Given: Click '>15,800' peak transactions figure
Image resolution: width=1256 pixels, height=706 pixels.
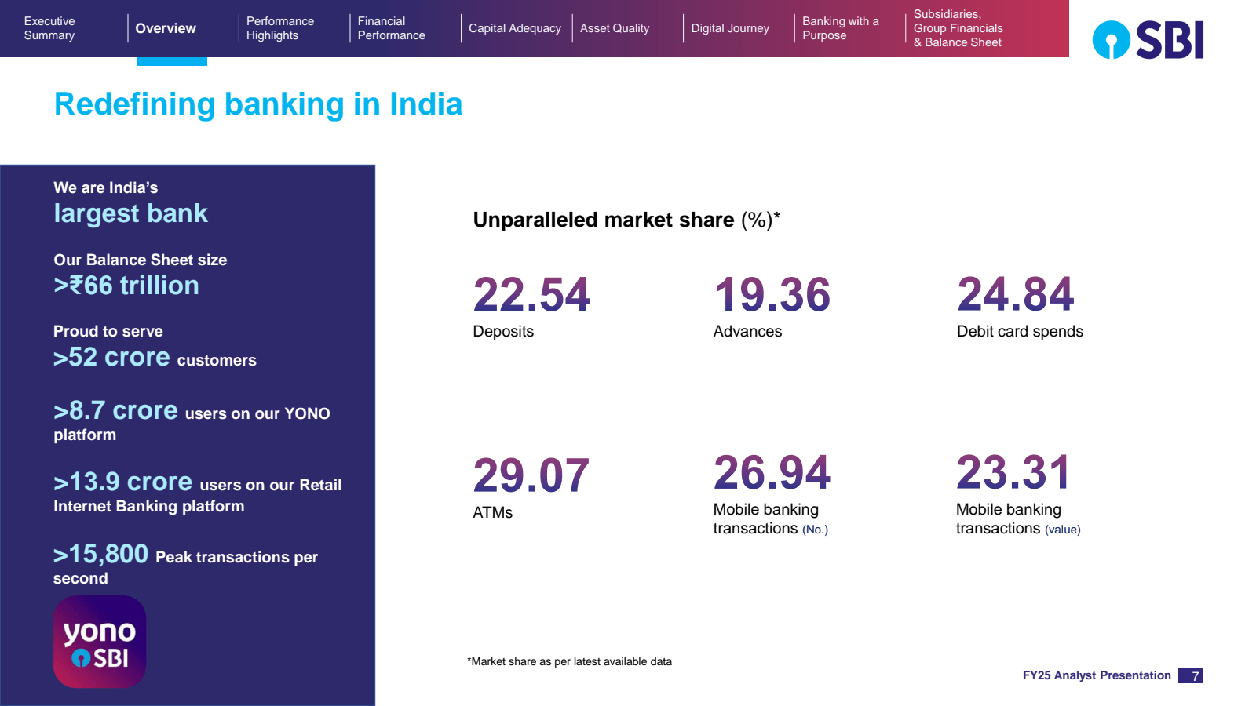Looking at the screenshot, I should [x=100, y=554].
